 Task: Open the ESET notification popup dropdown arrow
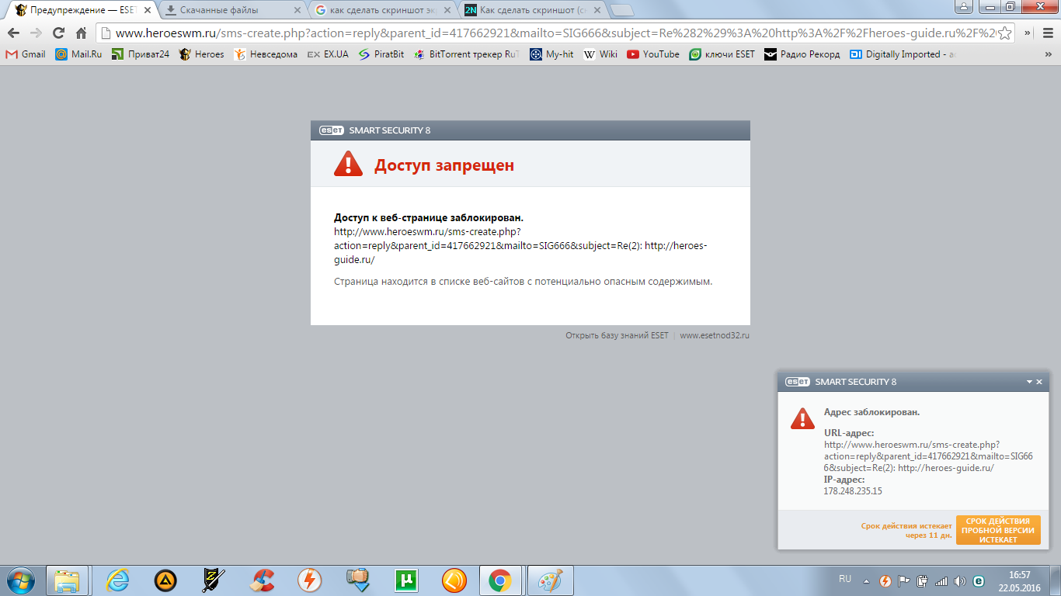click(1030, 382)
